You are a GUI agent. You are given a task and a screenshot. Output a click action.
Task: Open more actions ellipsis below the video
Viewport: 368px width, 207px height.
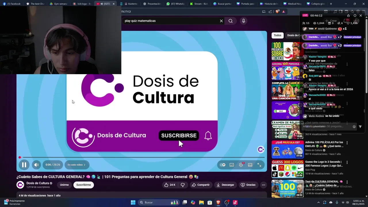pos(263,185)
